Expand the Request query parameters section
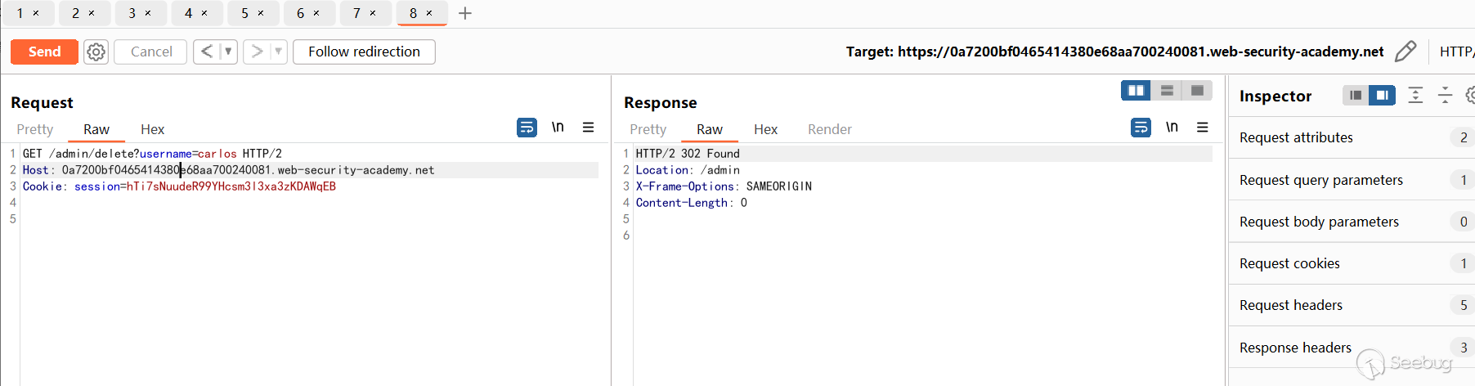The width and height of the screenshot is (1475, 386). click(x=1320, y=180)
